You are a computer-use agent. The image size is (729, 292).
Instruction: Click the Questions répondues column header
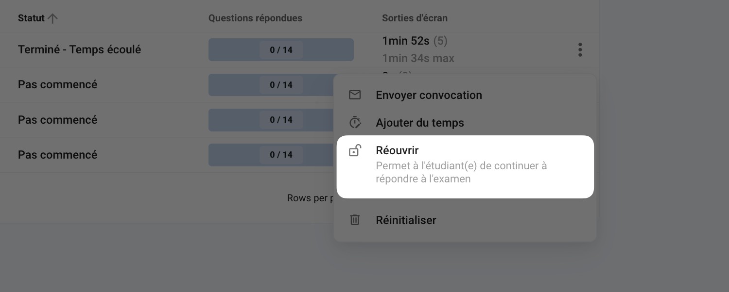click(x=255, y=18)
